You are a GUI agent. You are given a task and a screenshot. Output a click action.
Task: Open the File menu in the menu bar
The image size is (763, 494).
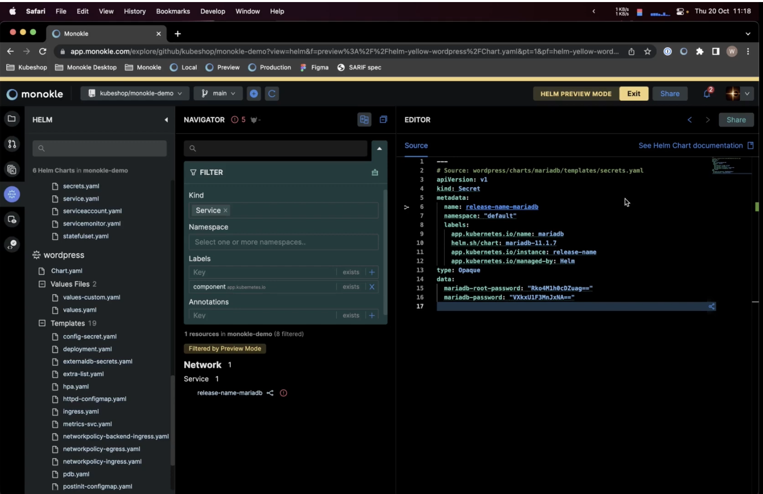click(61, 11)
